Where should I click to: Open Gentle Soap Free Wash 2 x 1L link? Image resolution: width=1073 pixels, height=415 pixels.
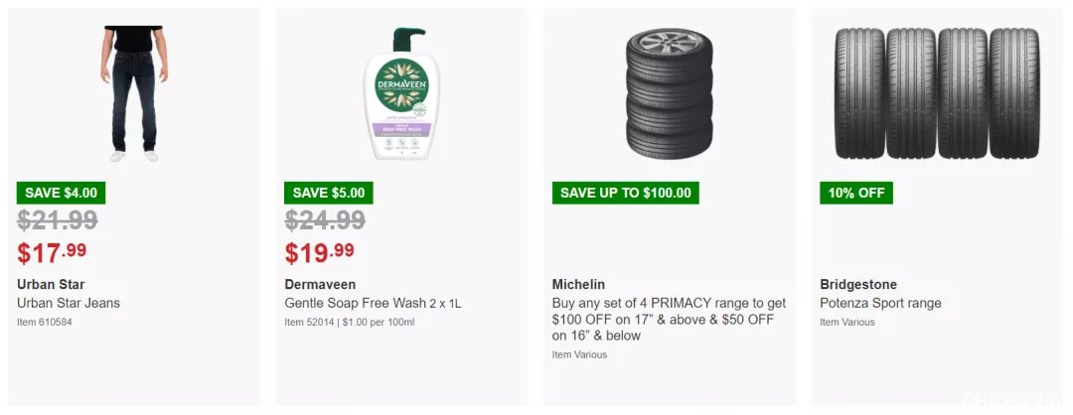373,303
